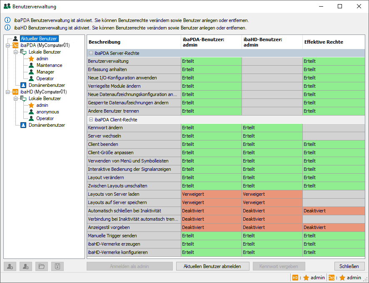Collapse the ibaPDA (MyComputer01) tree node
This screenshot has width=369, height=283.
click(x=8, y=45)
